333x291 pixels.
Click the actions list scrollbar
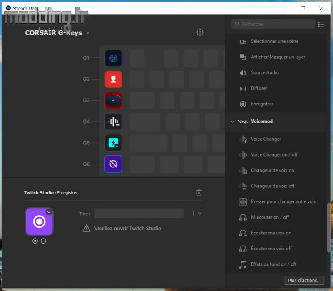click(328, 227)
